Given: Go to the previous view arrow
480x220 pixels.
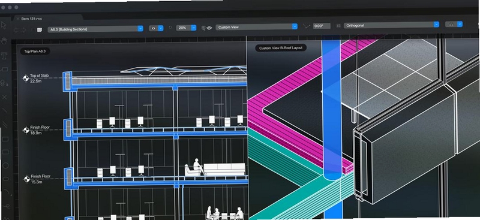Looking at the screenshot, I should (x=16, y=30).
